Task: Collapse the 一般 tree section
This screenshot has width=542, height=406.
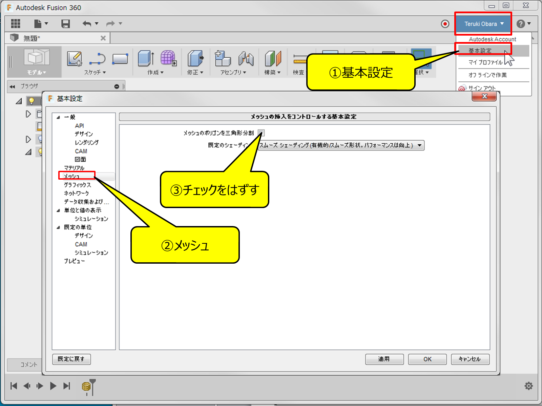Action: point(58,117)
